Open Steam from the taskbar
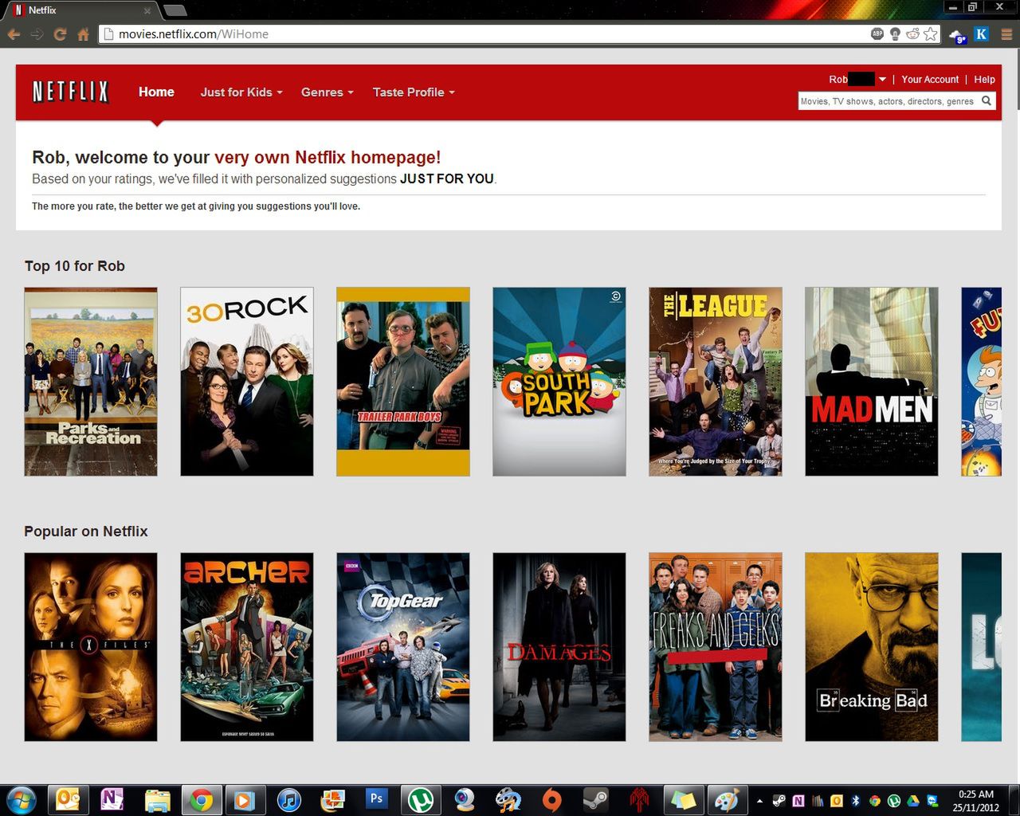Screen dimensions: 1020x816 [596, 799]
